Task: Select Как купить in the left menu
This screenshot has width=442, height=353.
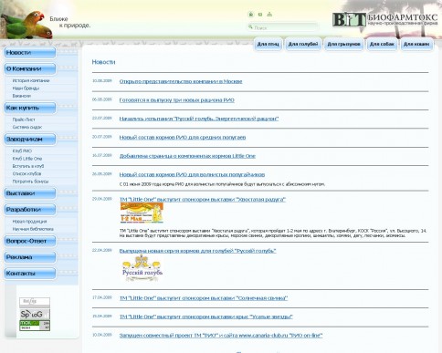Action: (30, 108)
